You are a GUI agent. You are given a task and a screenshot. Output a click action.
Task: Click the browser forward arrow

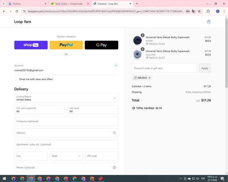pos(10,11)
